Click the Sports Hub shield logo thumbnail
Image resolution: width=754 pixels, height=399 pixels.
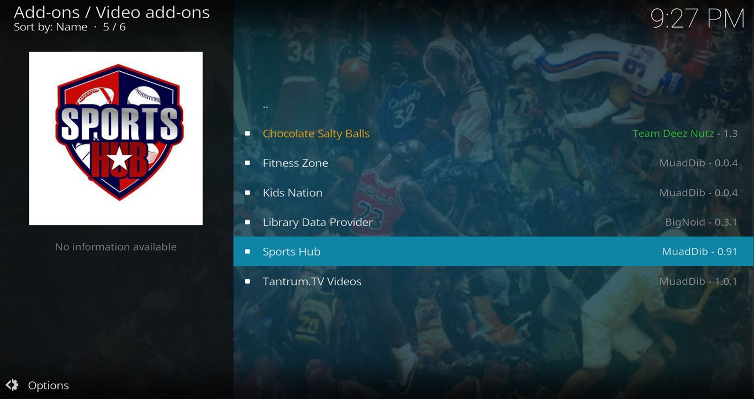116,139
